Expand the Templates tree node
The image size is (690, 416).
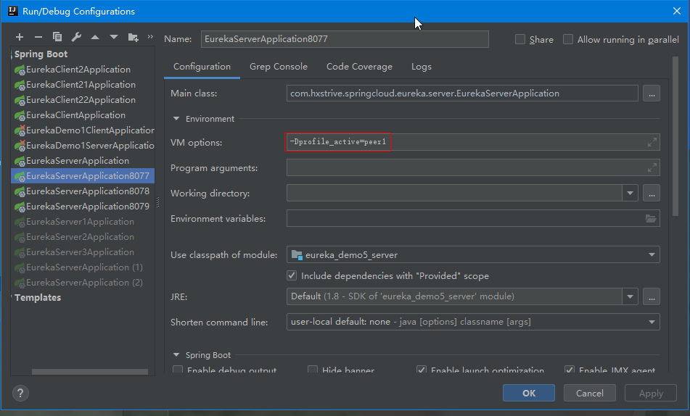[x=12, y=298]
